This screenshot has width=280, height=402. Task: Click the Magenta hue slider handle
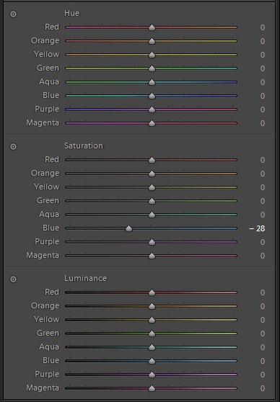coord(152,123)
